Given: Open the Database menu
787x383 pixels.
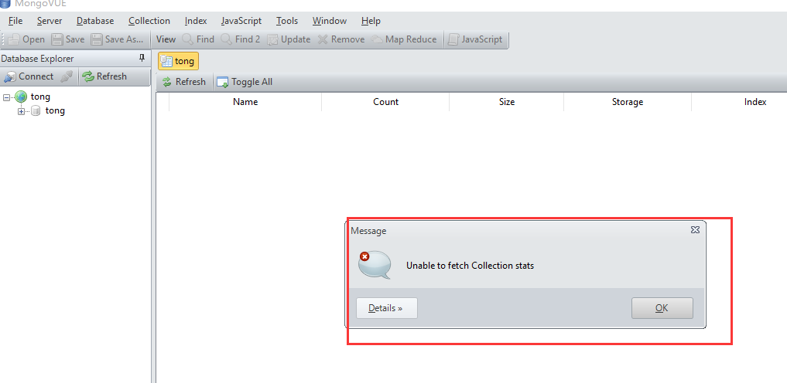Looking at the screenshot, I should point(95,21).
